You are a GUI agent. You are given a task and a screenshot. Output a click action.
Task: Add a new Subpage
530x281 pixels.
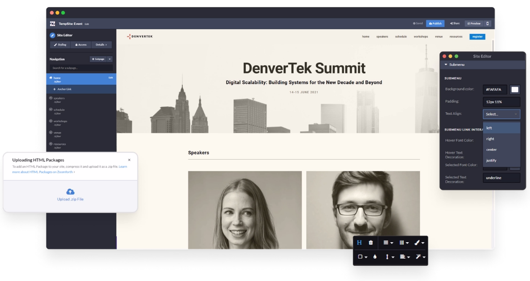98,59
